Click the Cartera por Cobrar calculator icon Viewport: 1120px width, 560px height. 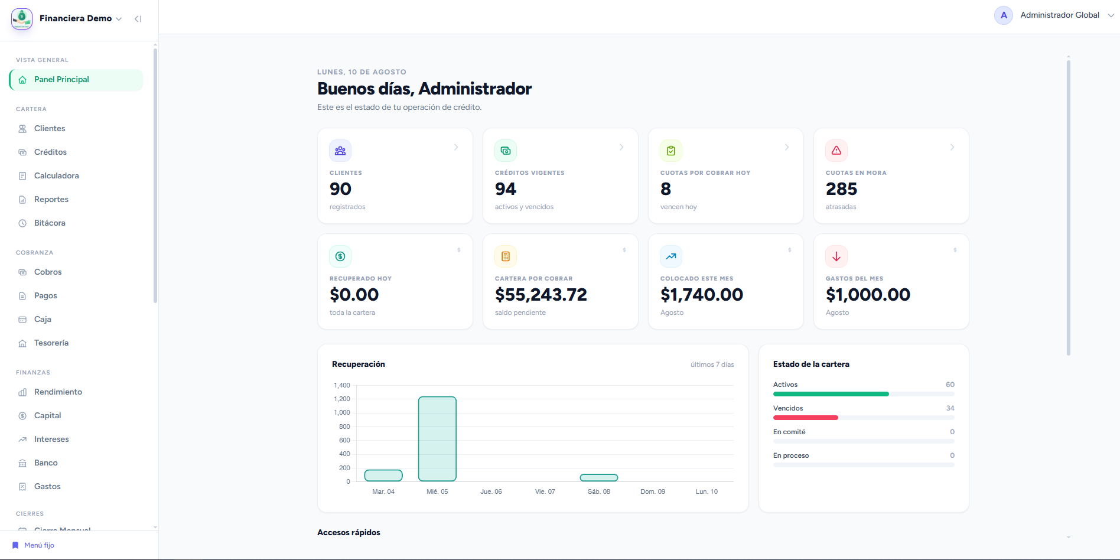[506, 256]
